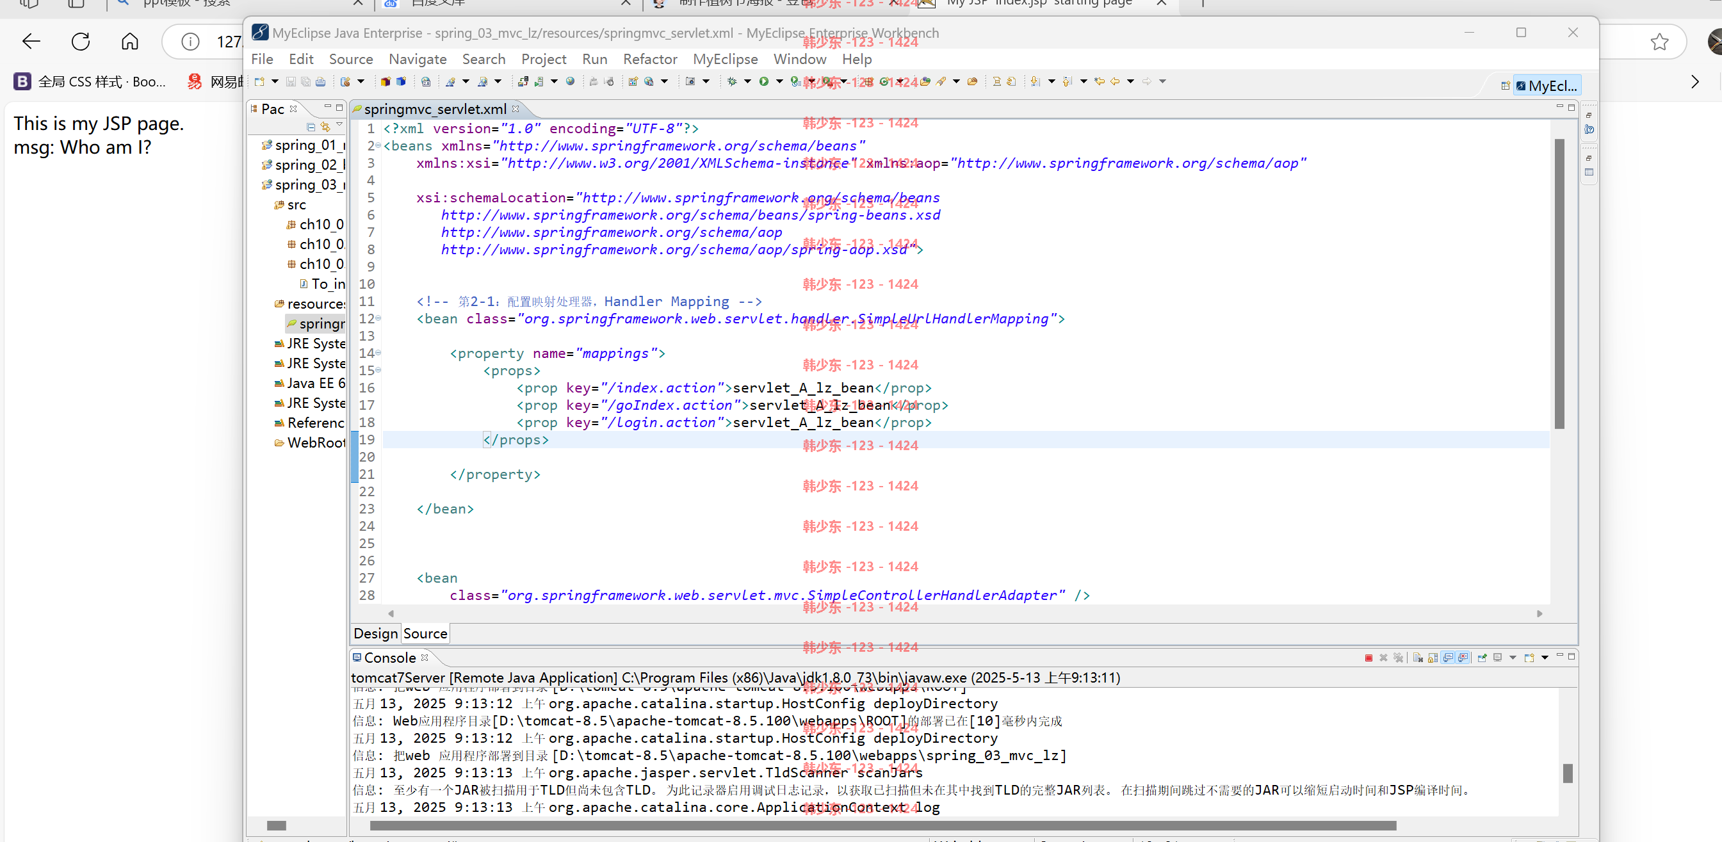Click Display Selected Console monitor icon
The width and height of the screenshot is (1722, 842).
1497,658
